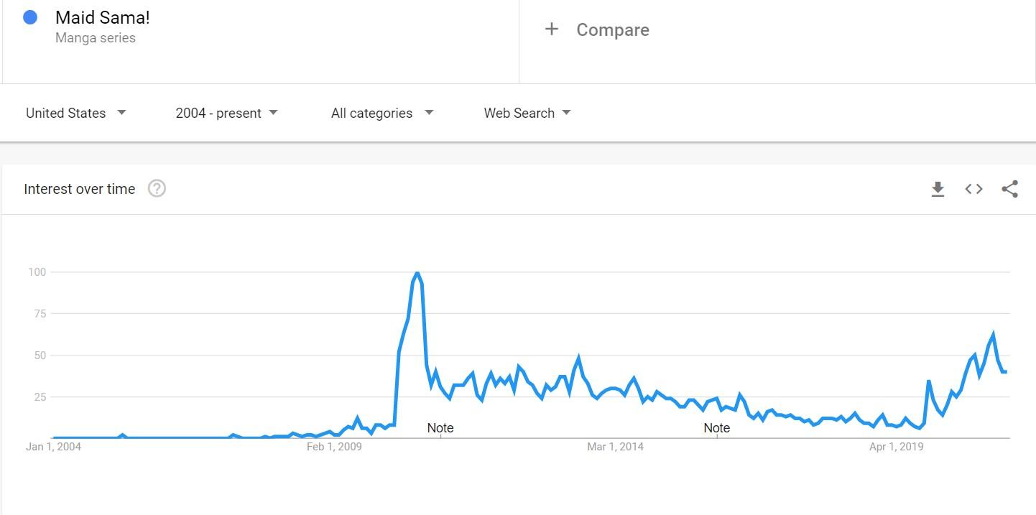
Task: Click the Manga series subtitle
Action: pos(96,38)
